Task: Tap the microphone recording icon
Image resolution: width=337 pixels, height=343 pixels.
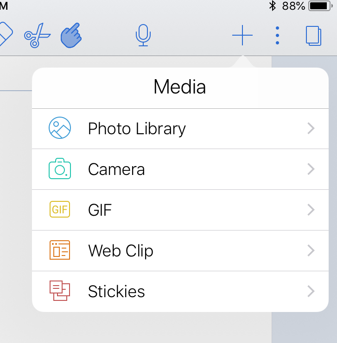Action: pos(143,35)
